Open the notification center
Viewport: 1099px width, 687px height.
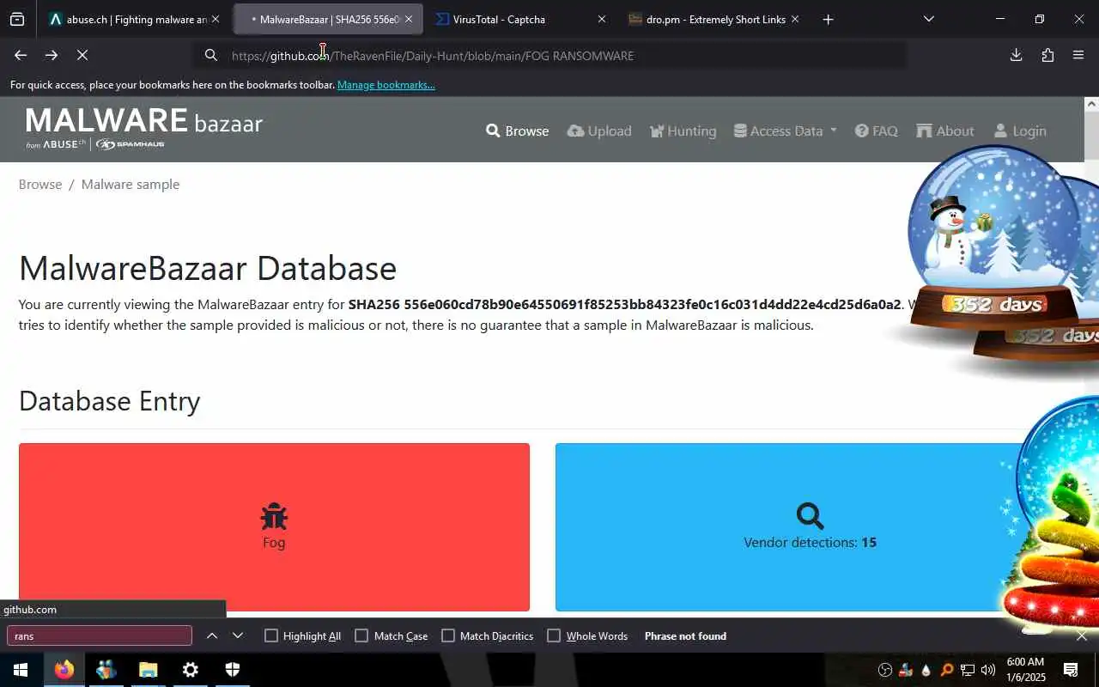pos(1071,670)
